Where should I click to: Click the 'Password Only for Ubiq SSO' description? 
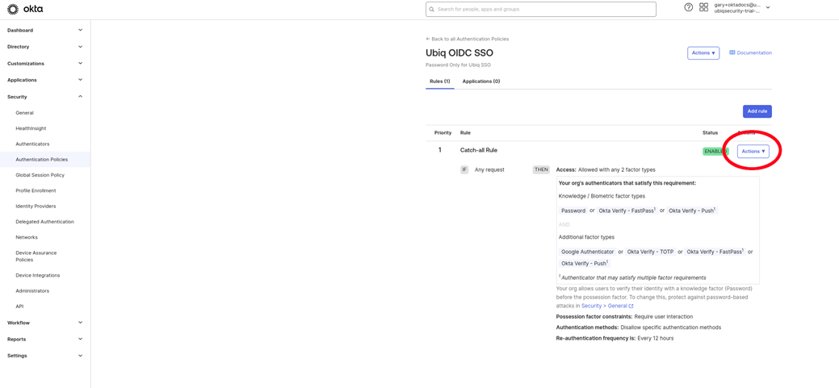point(458,65)
